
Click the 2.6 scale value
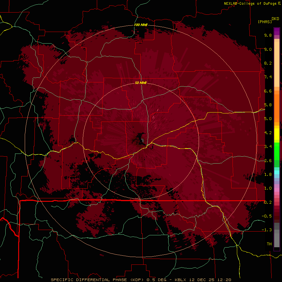tap(268, 161)
